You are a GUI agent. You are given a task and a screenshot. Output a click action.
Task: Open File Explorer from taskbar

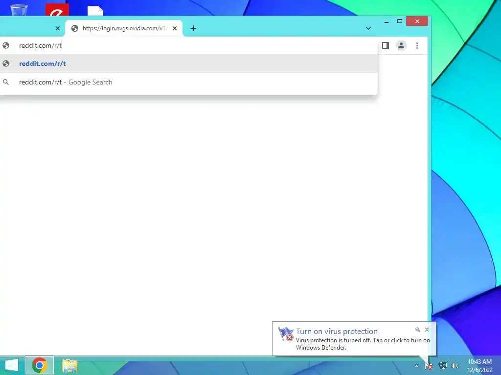pyautogui.click(x=70, y=366)
